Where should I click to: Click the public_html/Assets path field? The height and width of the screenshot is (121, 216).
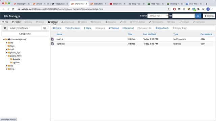25,28
